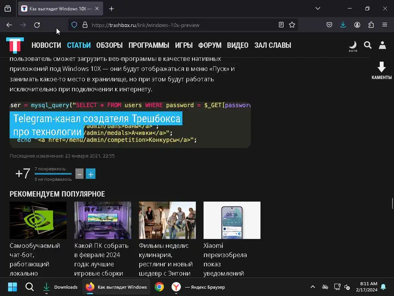Image resolution: width=394 pixels, height=296 pixels.
Task: Click the Trashbox T logo
Action: point(15,45)
